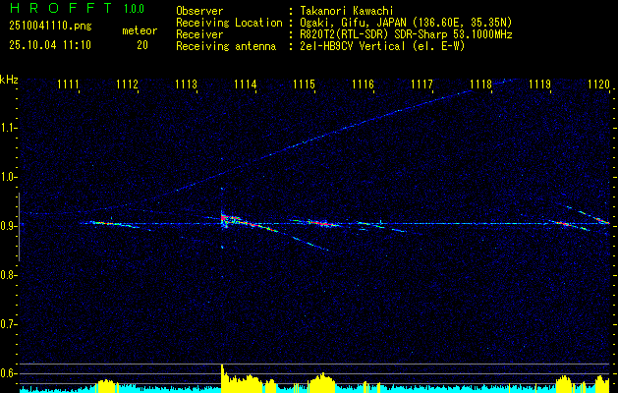Click the 0.6 frequency axis label
This screenshot has width=618, height=393.
tap(7, 373)
